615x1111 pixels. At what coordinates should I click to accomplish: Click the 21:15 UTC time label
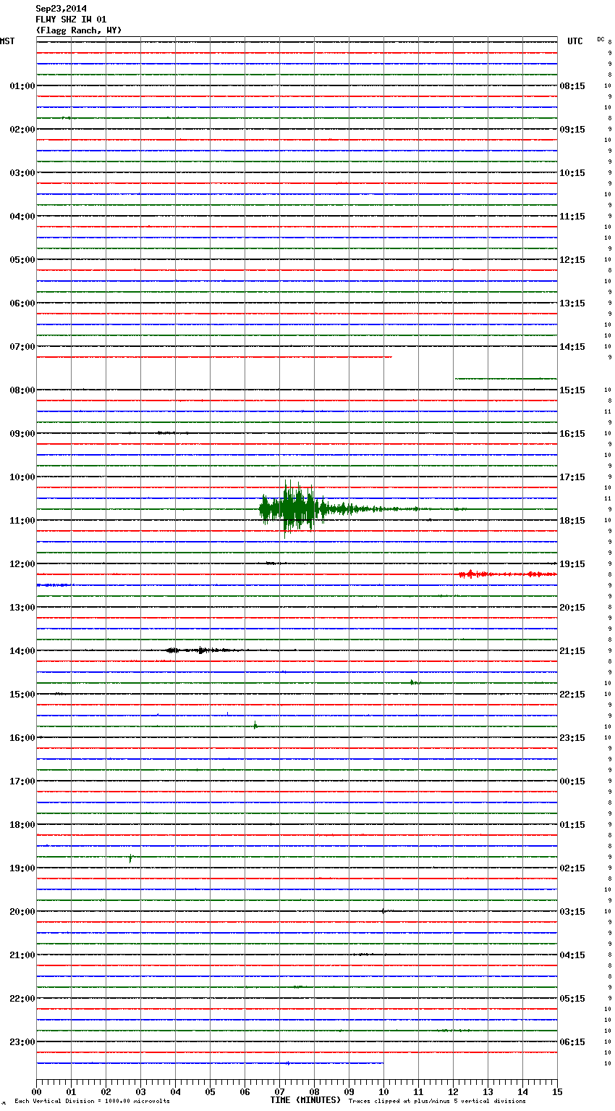(x=572, y=651)
